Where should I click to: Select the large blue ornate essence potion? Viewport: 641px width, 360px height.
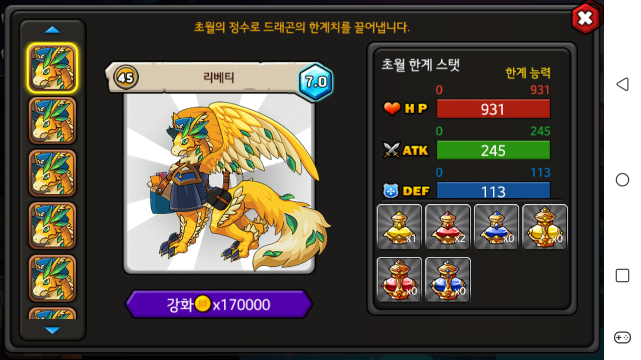pyautogui.click(x=448, y=280)
